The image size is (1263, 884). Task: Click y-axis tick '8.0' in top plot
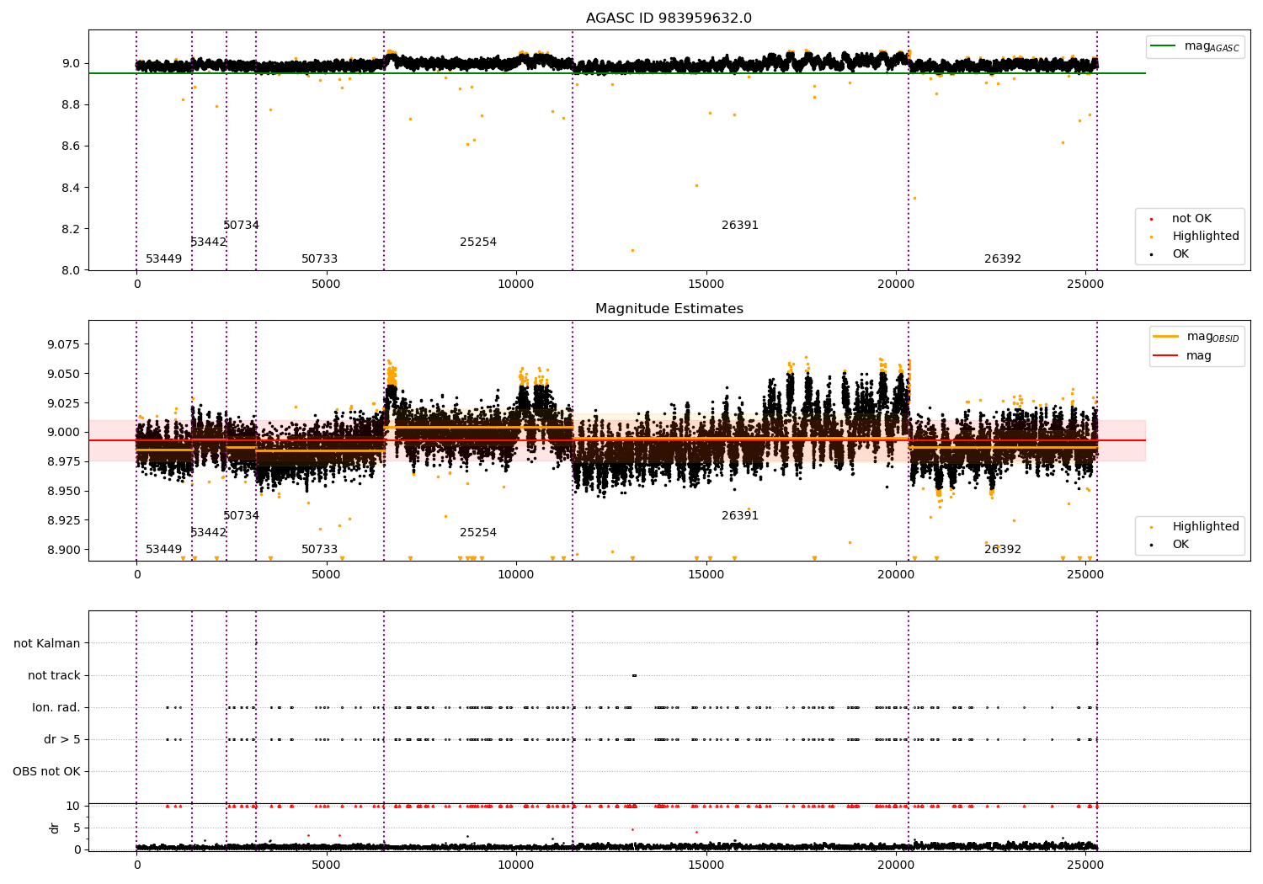coord(70,270)
